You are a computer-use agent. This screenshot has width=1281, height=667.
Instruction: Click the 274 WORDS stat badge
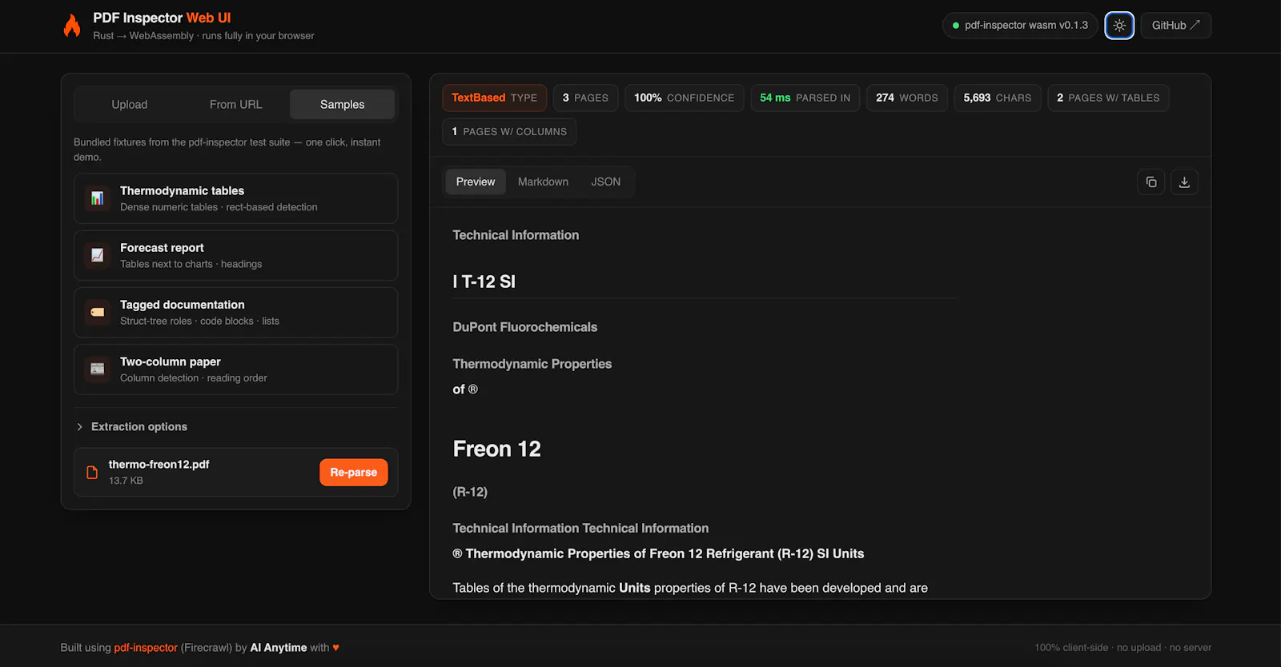906,98
